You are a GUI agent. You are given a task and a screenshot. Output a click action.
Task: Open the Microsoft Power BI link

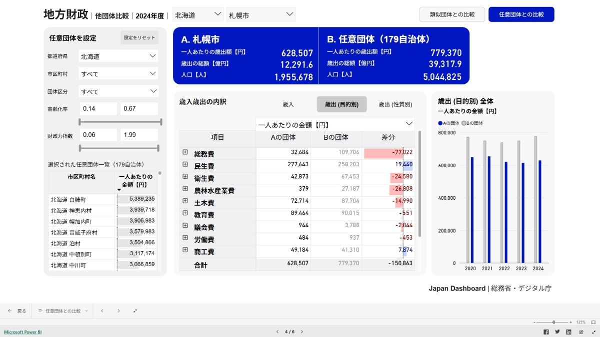(23, 332)
